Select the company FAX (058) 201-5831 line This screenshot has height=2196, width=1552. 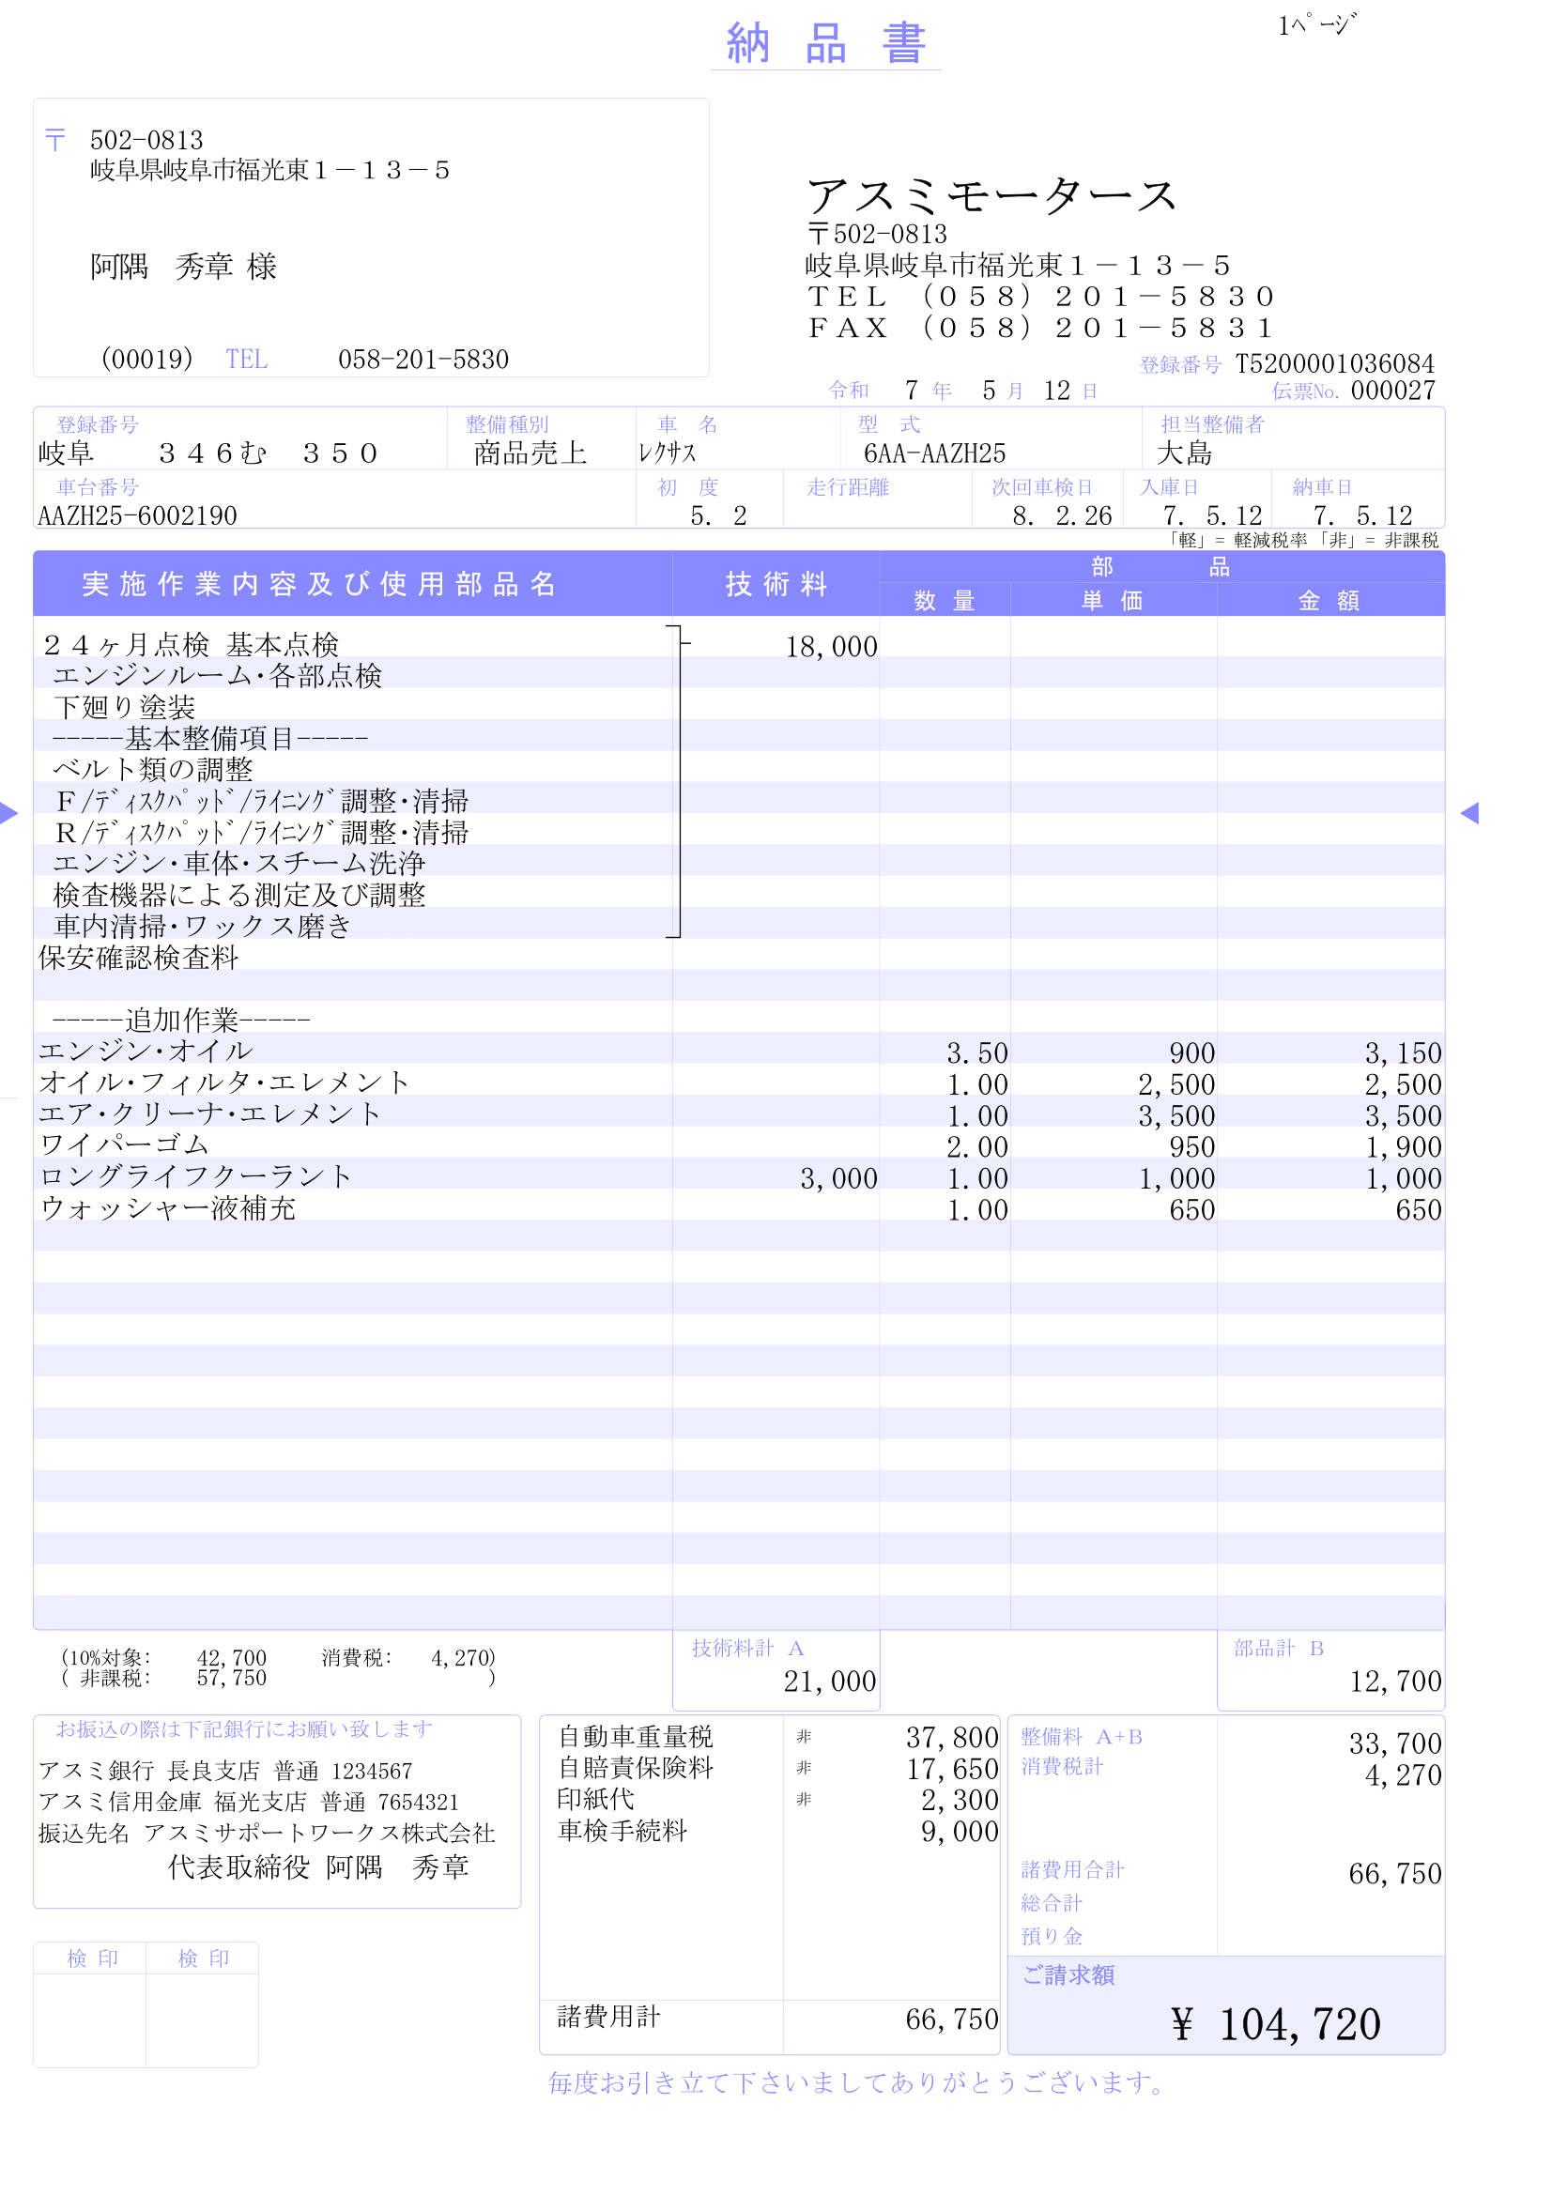[x=1040, y=328]
